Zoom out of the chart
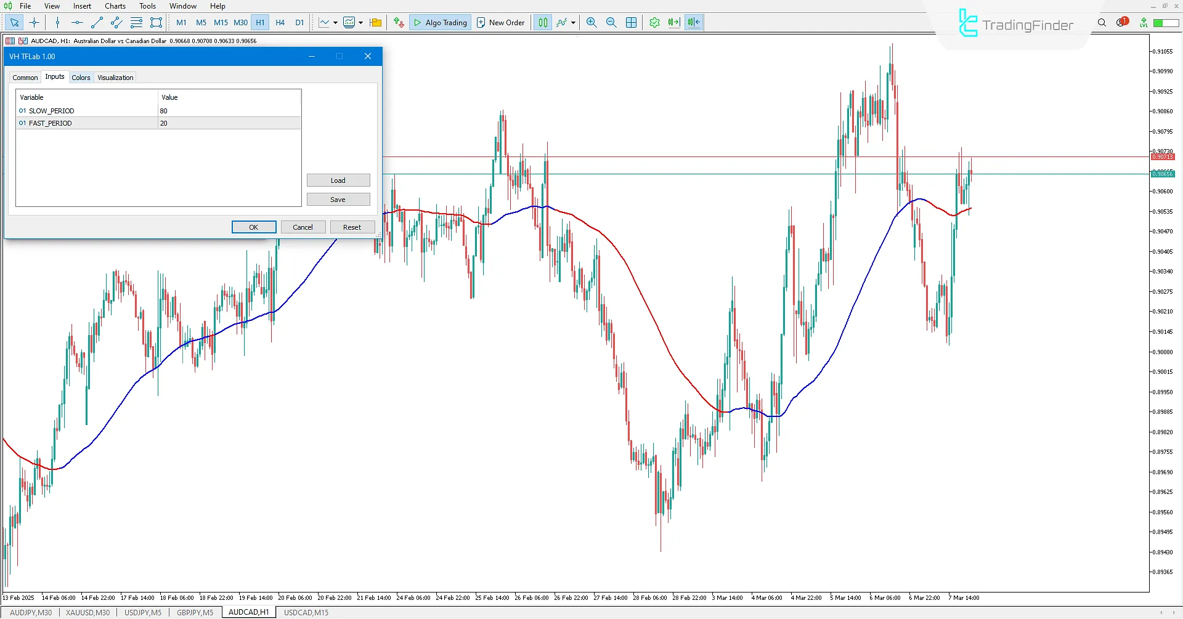Screen dimensions: 1183x619 tap(611, 22)
